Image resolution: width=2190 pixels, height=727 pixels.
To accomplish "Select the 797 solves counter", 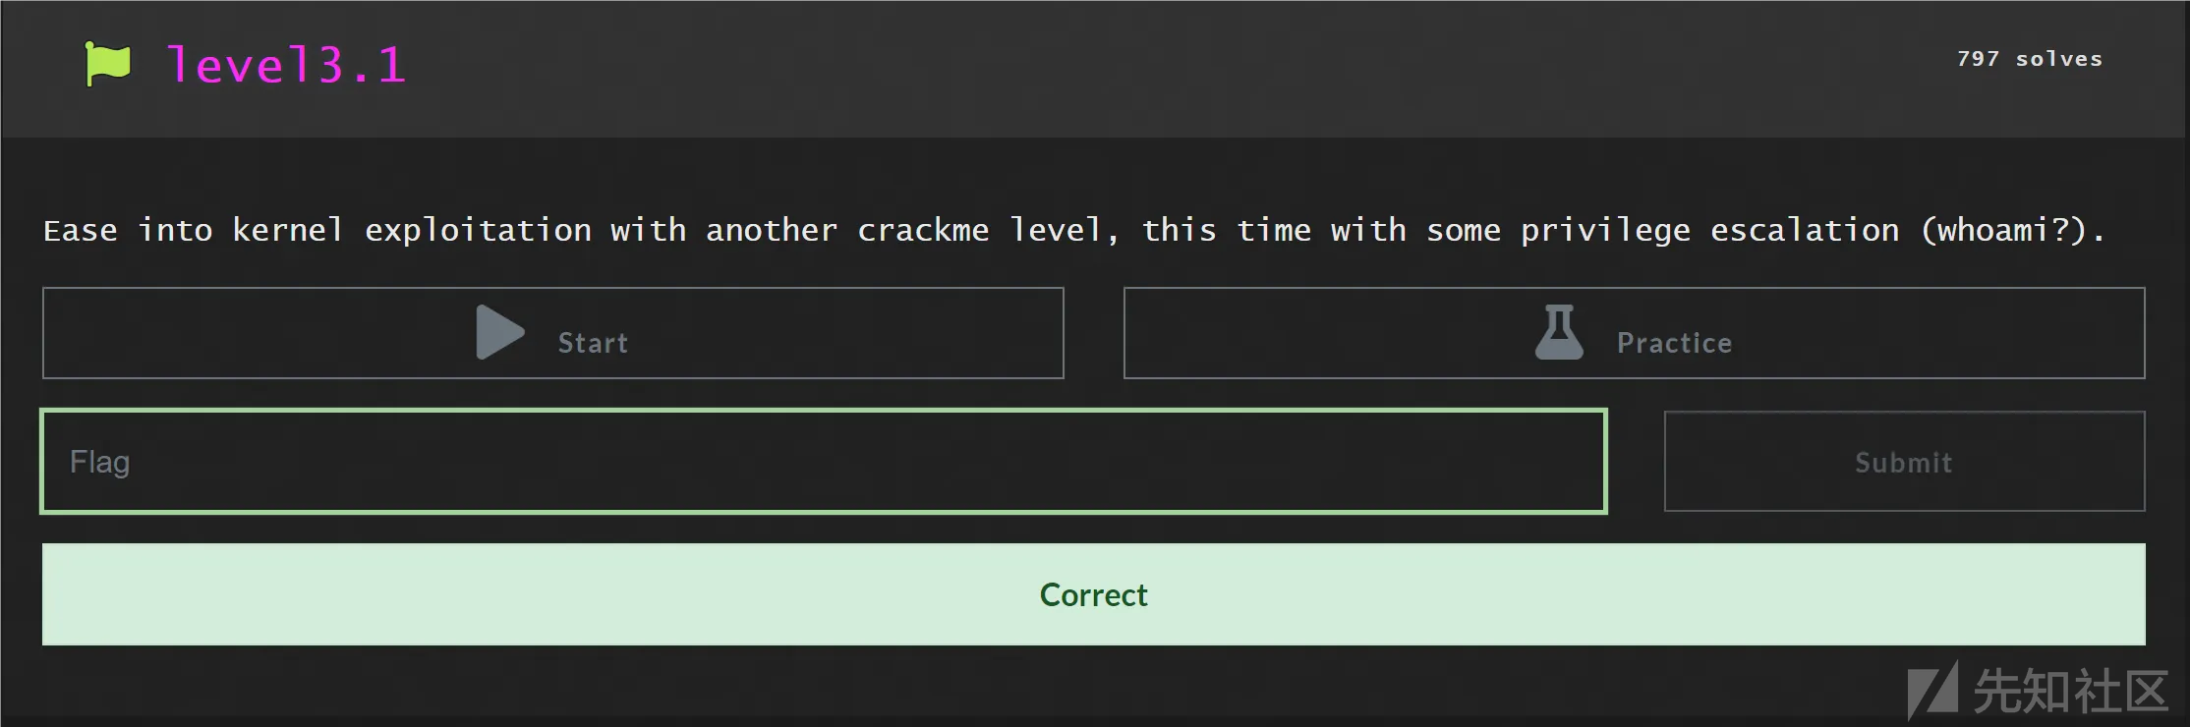I will click(x=2030, y=59).
